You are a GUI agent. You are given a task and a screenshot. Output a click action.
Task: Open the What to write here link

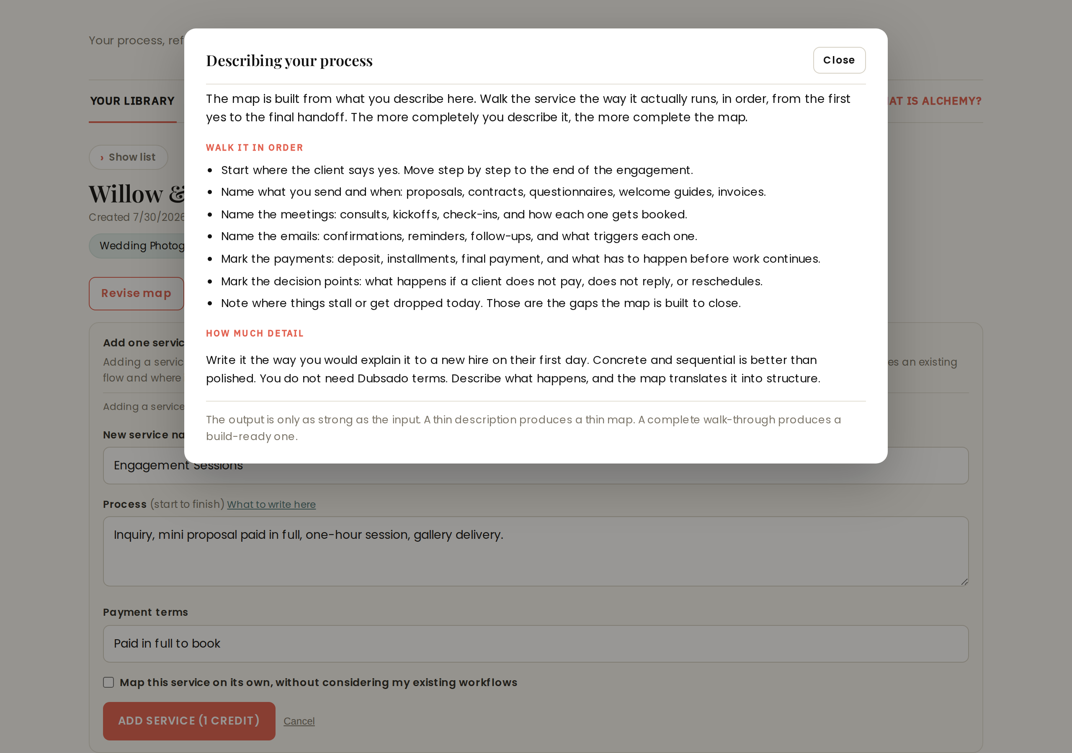click(x=271, y=505)
